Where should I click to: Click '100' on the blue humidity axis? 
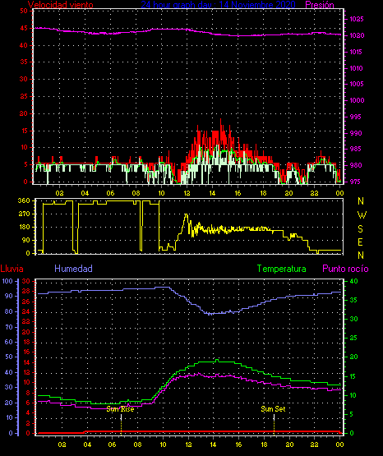pyautogui.click(x=7, y=281)
